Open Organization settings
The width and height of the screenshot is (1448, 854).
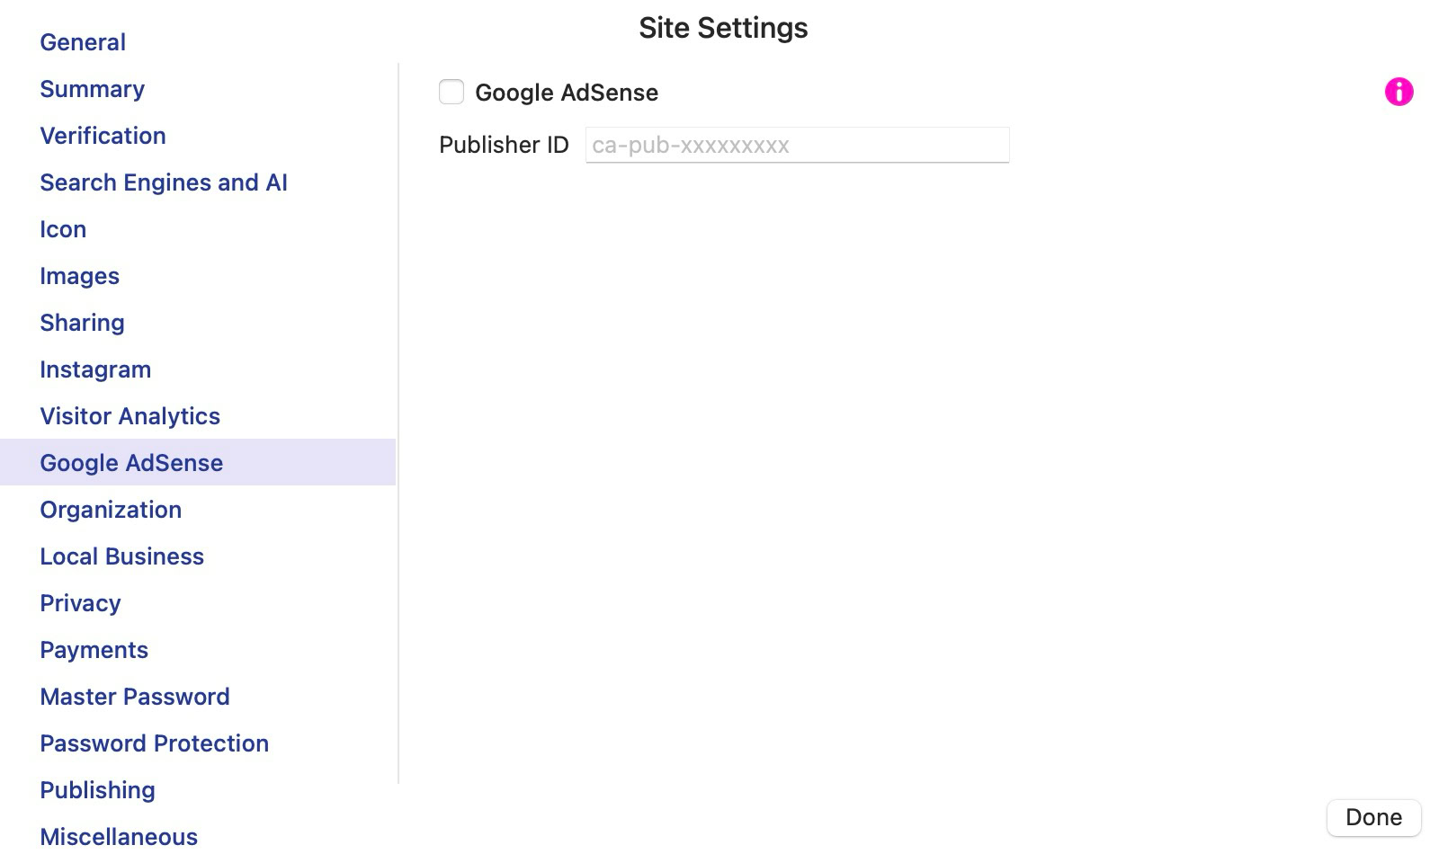tap(111, 510)
